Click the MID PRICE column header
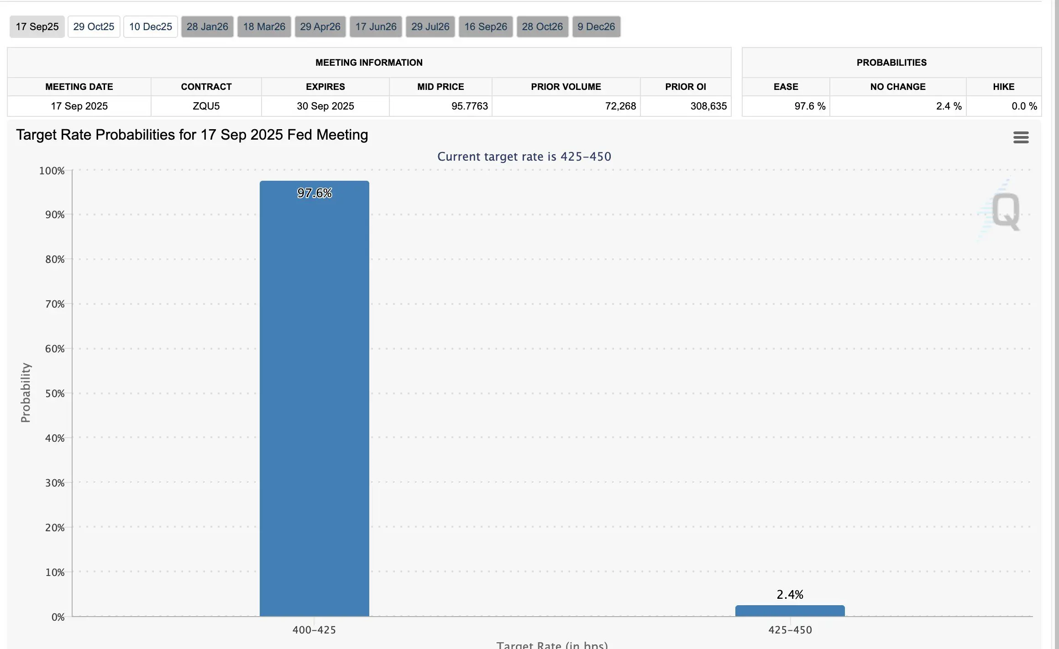Image resolution: width=1059 pixels, height=649 pixels. pyautogui.click(x=440, y=87)
